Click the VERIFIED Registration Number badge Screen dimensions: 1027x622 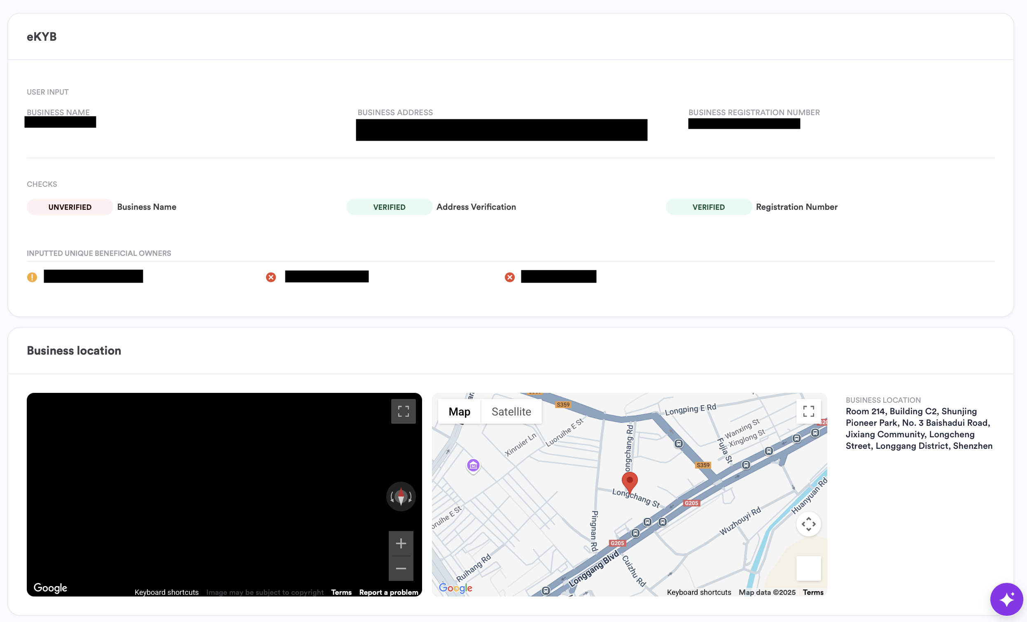pos(708,207)
